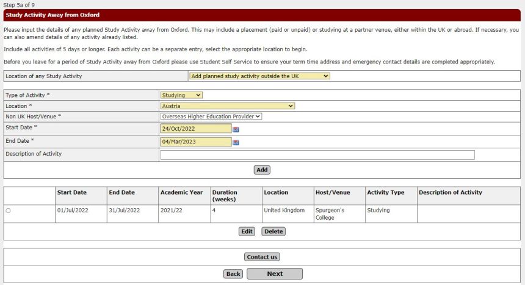
Task: Open the Type of Activity dropdown
Action: 181,95
